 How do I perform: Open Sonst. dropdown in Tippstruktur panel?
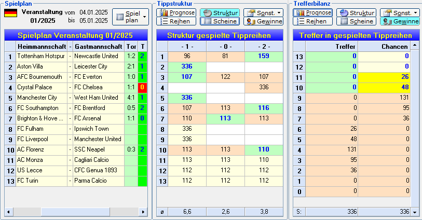[x=264, y=12]
